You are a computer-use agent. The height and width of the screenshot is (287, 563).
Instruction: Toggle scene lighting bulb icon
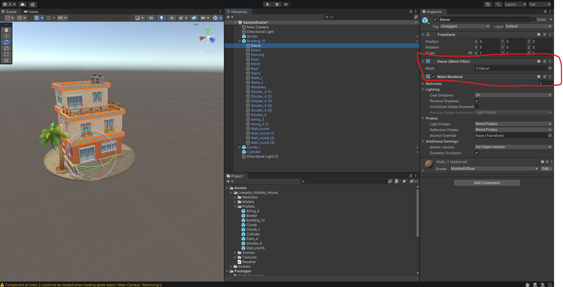(x=161, y=18)
